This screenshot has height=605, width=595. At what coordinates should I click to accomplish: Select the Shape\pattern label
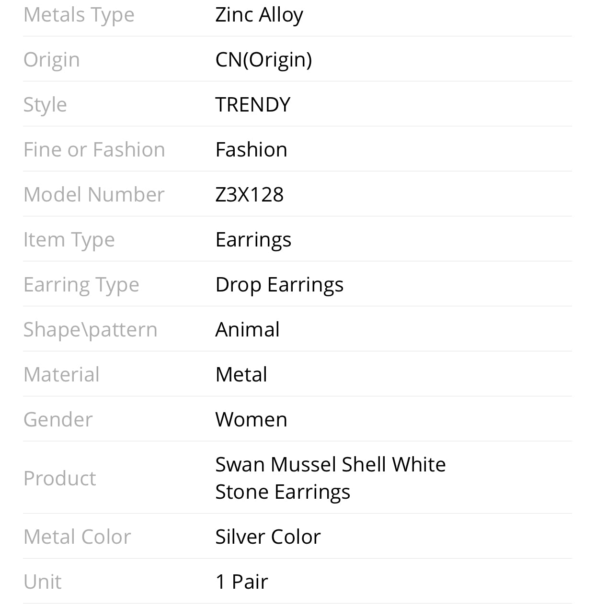pos(91,330)
